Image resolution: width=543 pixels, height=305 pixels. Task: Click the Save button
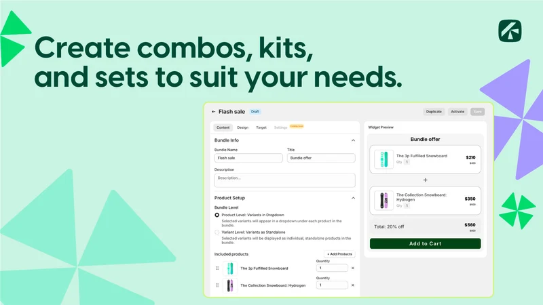(478, 112)
